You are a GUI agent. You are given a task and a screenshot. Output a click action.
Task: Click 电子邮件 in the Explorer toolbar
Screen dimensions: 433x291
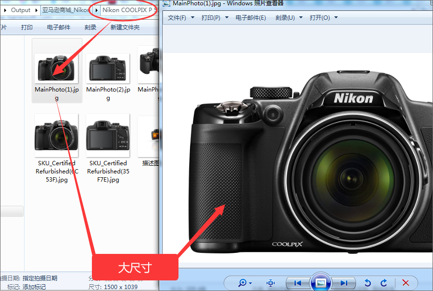59,27
